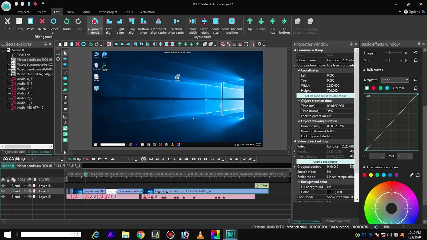Send object To bottom
The height and width of the screenshot is (240, 427).
[x=284, y=26]
